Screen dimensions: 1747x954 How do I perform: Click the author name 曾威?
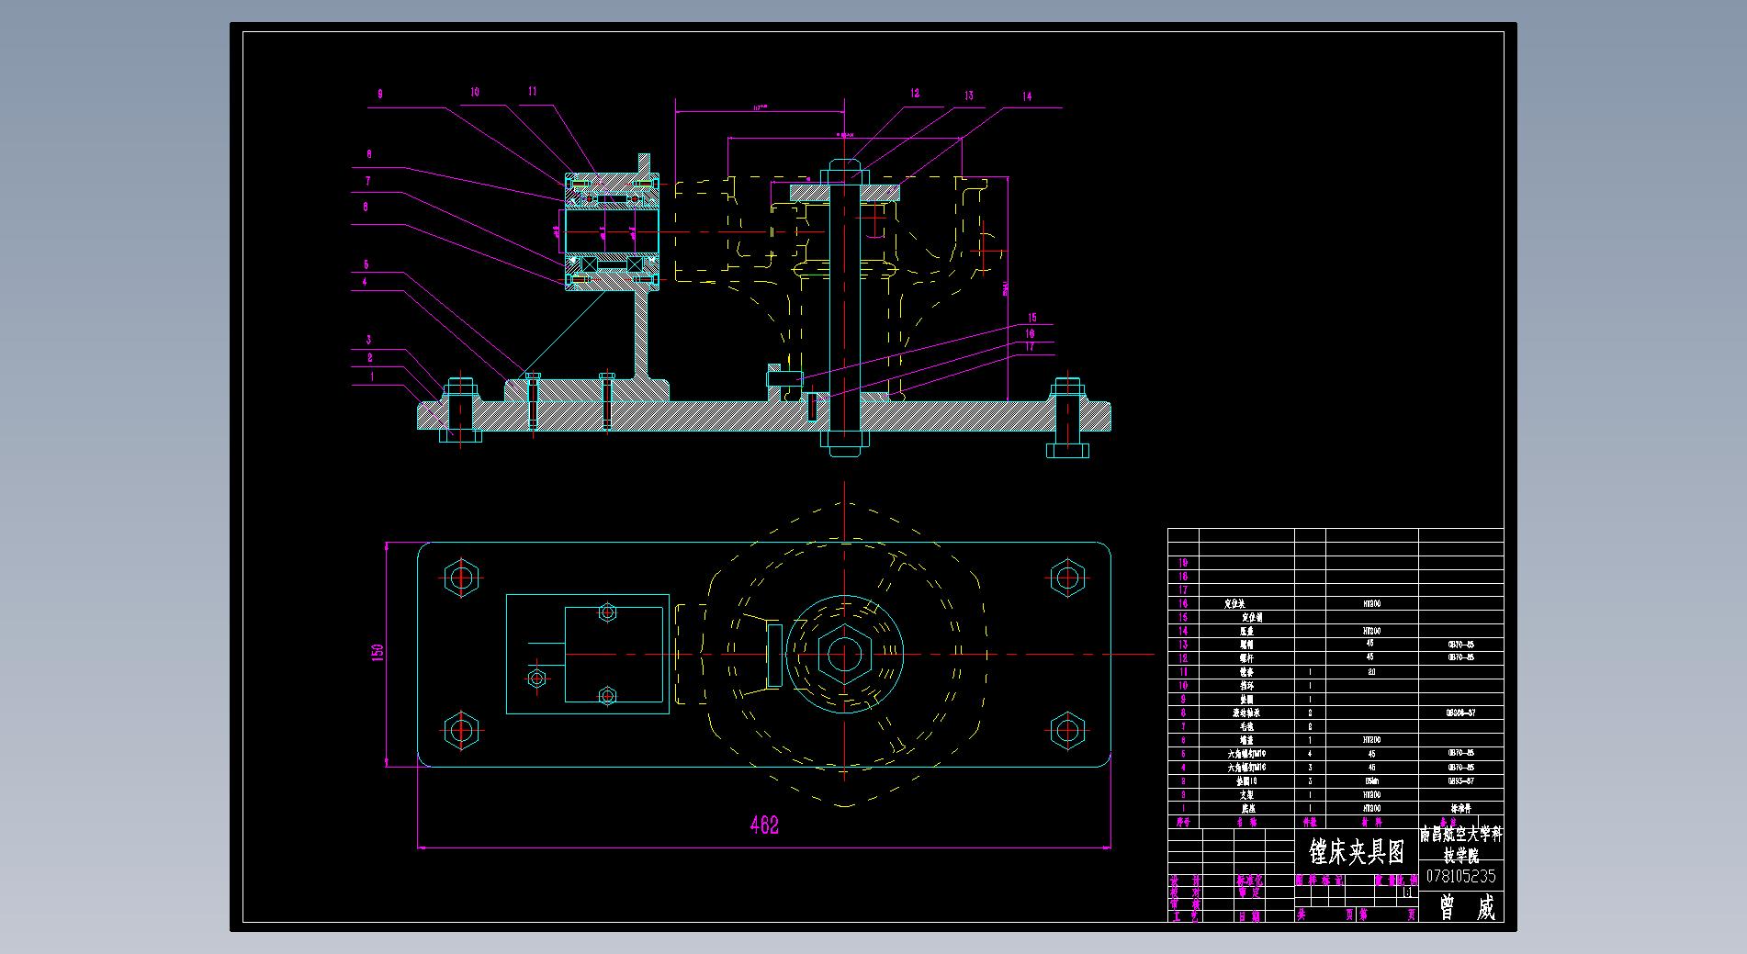[x=1467, y=907]
